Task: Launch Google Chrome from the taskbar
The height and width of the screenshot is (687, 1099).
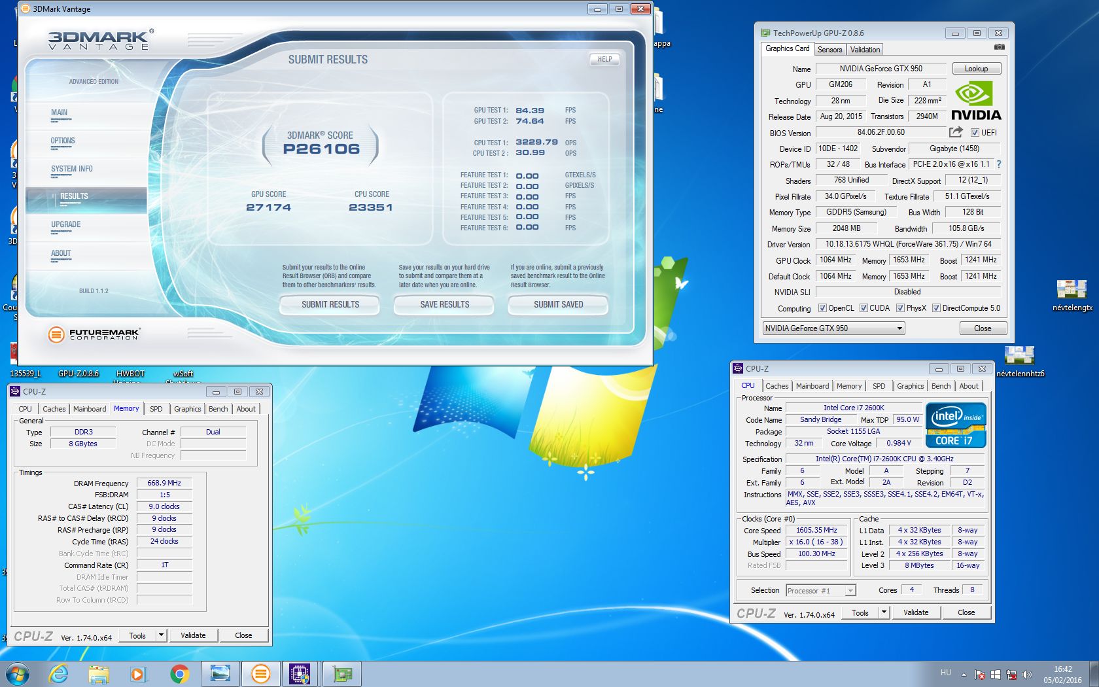Action: [x=179, y=673]
